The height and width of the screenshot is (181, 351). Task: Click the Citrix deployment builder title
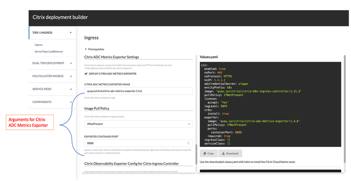[60, 17]
